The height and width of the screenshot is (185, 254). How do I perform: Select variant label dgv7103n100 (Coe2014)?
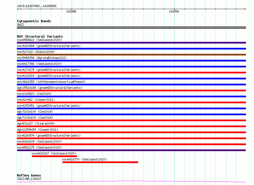(35, 118)
